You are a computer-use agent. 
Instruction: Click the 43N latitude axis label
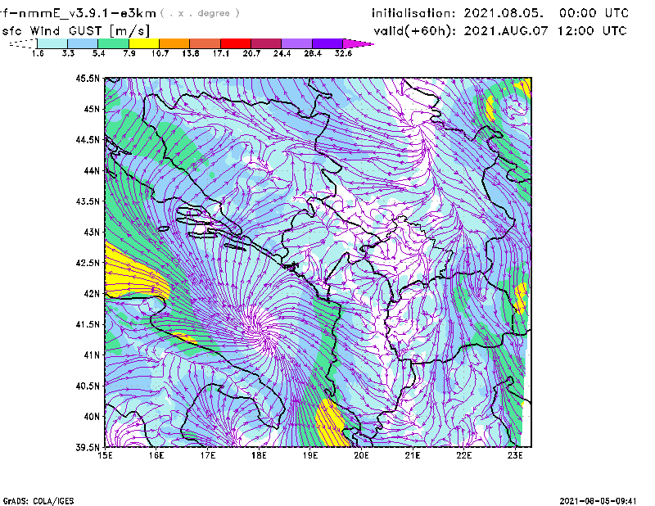click(92, 232)
